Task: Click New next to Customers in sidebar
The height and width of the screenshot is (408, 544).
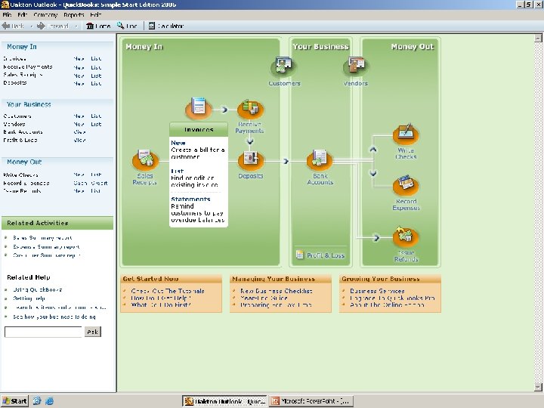Action: (x=79, y=116)
